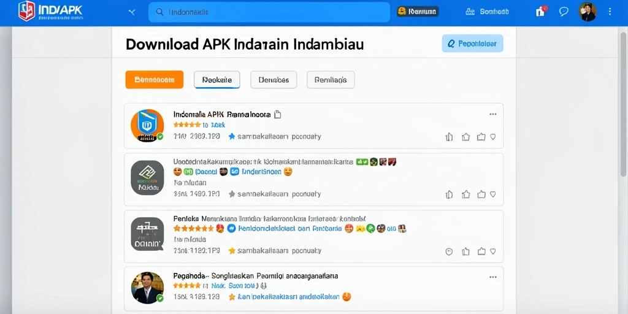Image resolution: width=628 pixels, height=314 pixels.
Task: Open three-dot menu on Indomale APK card
Action: 493,114
